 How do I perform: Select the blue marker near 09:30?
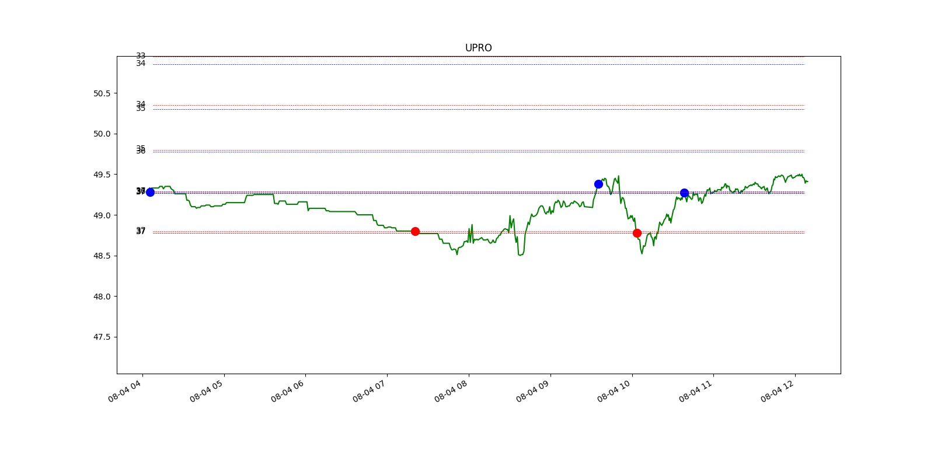point(598,184)
